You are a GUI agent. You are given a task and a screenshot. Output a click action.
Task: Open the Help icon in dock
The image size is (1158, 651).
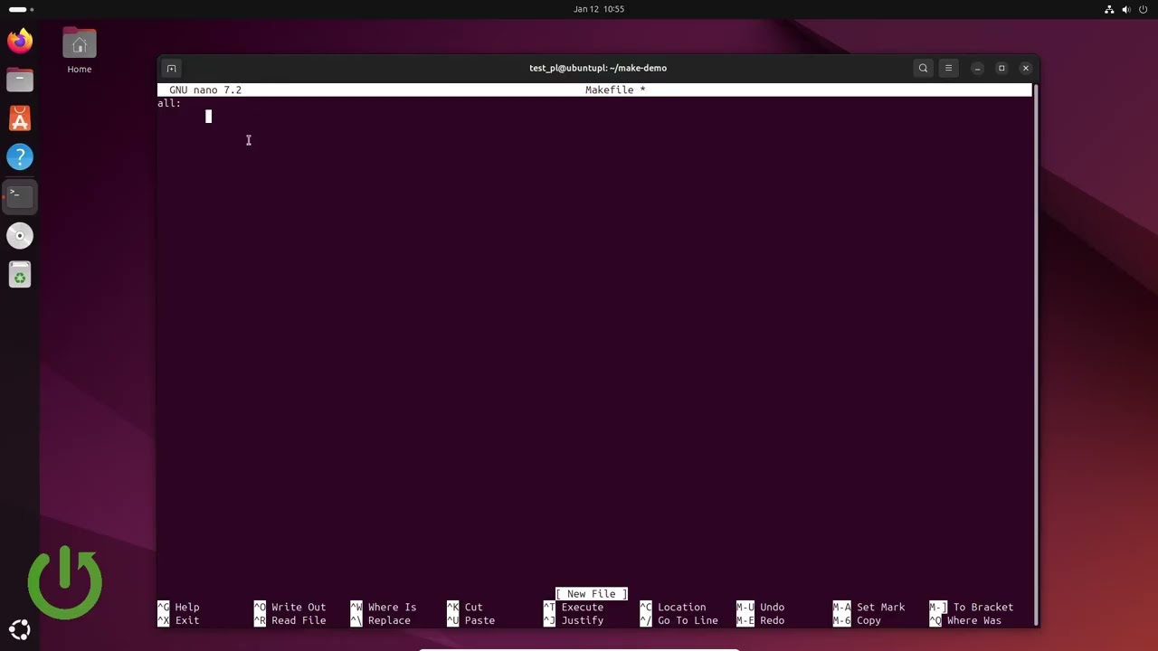[x=20, y=157]
